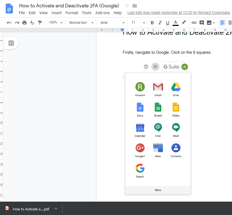Open the highlight color tool
The image size is (232, 215).
point(184,22)
